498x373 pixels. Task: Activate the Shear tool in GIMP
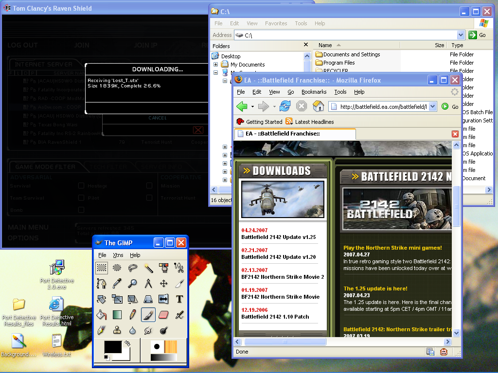132,299
